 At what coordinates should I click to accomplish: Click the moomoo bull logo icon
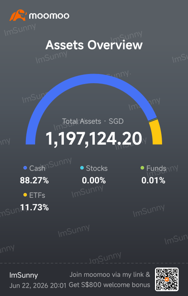point(18,15)
